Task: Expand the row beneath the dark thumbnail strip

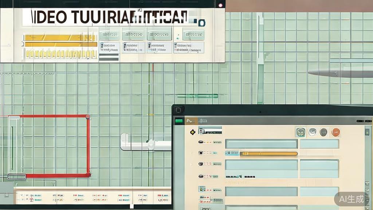Action: 201,190
